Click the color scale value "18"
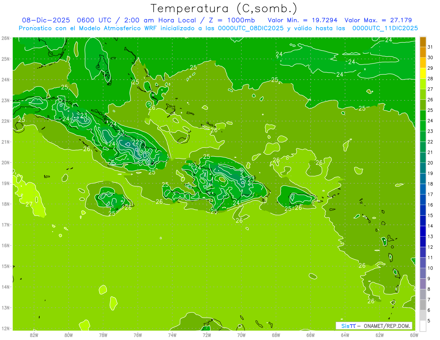 430,184
